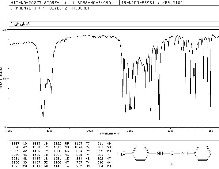The width and height of the screenshot is (219, 169).
Task: Click the 2000 tick label on x-axis
Action: 90,131
